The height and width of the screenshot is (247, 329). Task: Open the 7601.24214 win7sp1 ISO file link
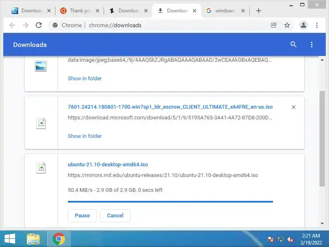170,107
